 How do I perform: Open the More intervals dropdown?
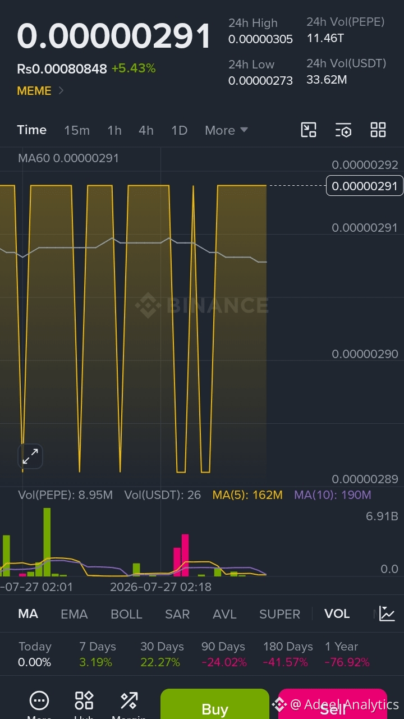click(x=226, y=130)
